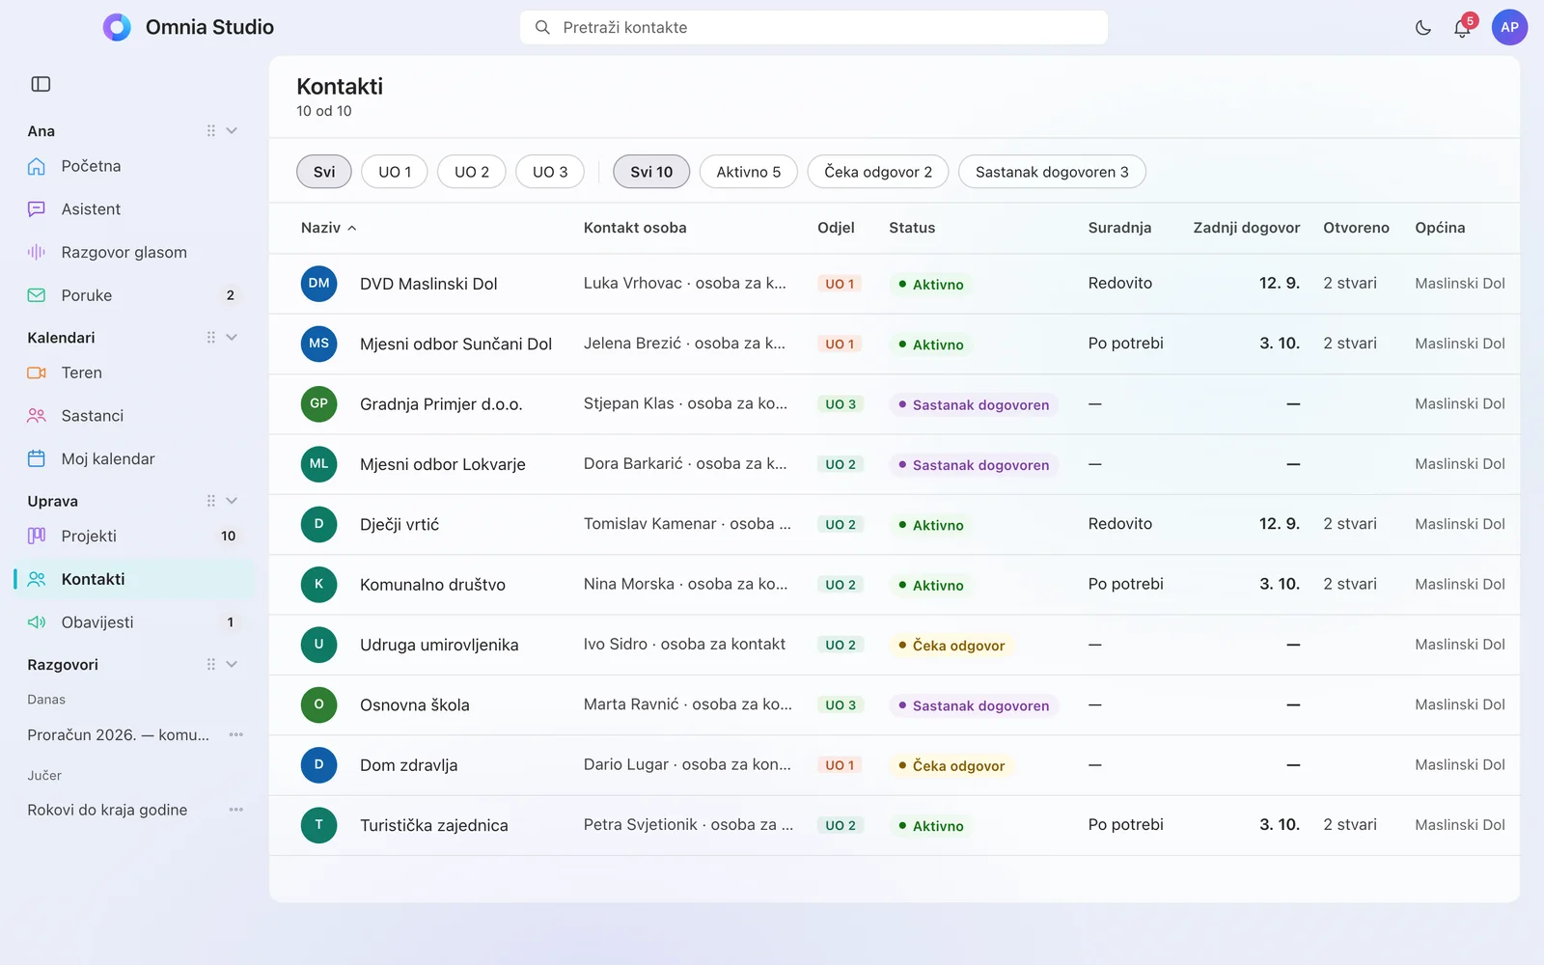Click Status column header
Viewport: 1544px width, 965px height.
coord(912,228)
